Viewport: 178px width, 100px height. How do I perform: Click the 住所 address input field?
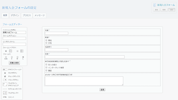pyautogui.click(x=85, y=57)
